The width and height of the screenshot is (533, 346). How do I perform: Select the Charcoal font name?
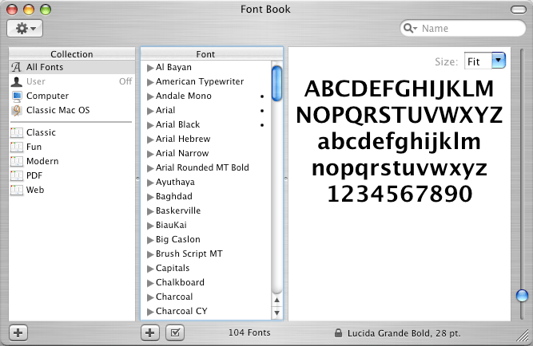click(174, 297)
